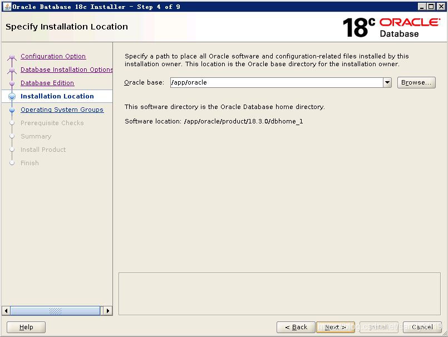
Task: Click the Summary step label
Action: [36, 136]
